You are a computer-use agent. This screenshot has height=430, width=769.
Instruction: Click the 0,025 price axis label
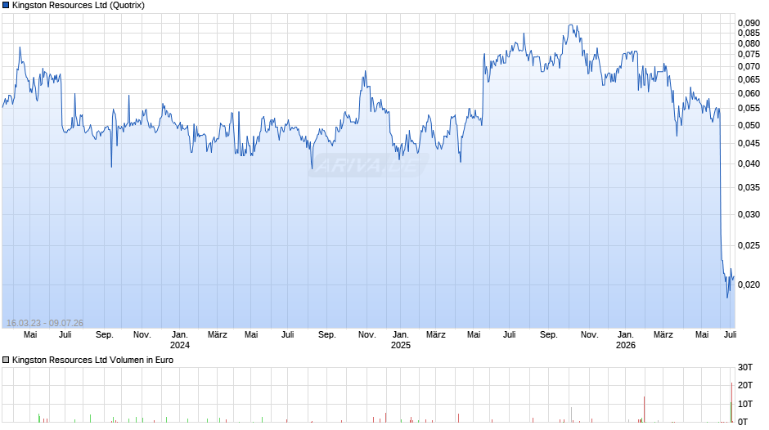click(x=749, y=245)
